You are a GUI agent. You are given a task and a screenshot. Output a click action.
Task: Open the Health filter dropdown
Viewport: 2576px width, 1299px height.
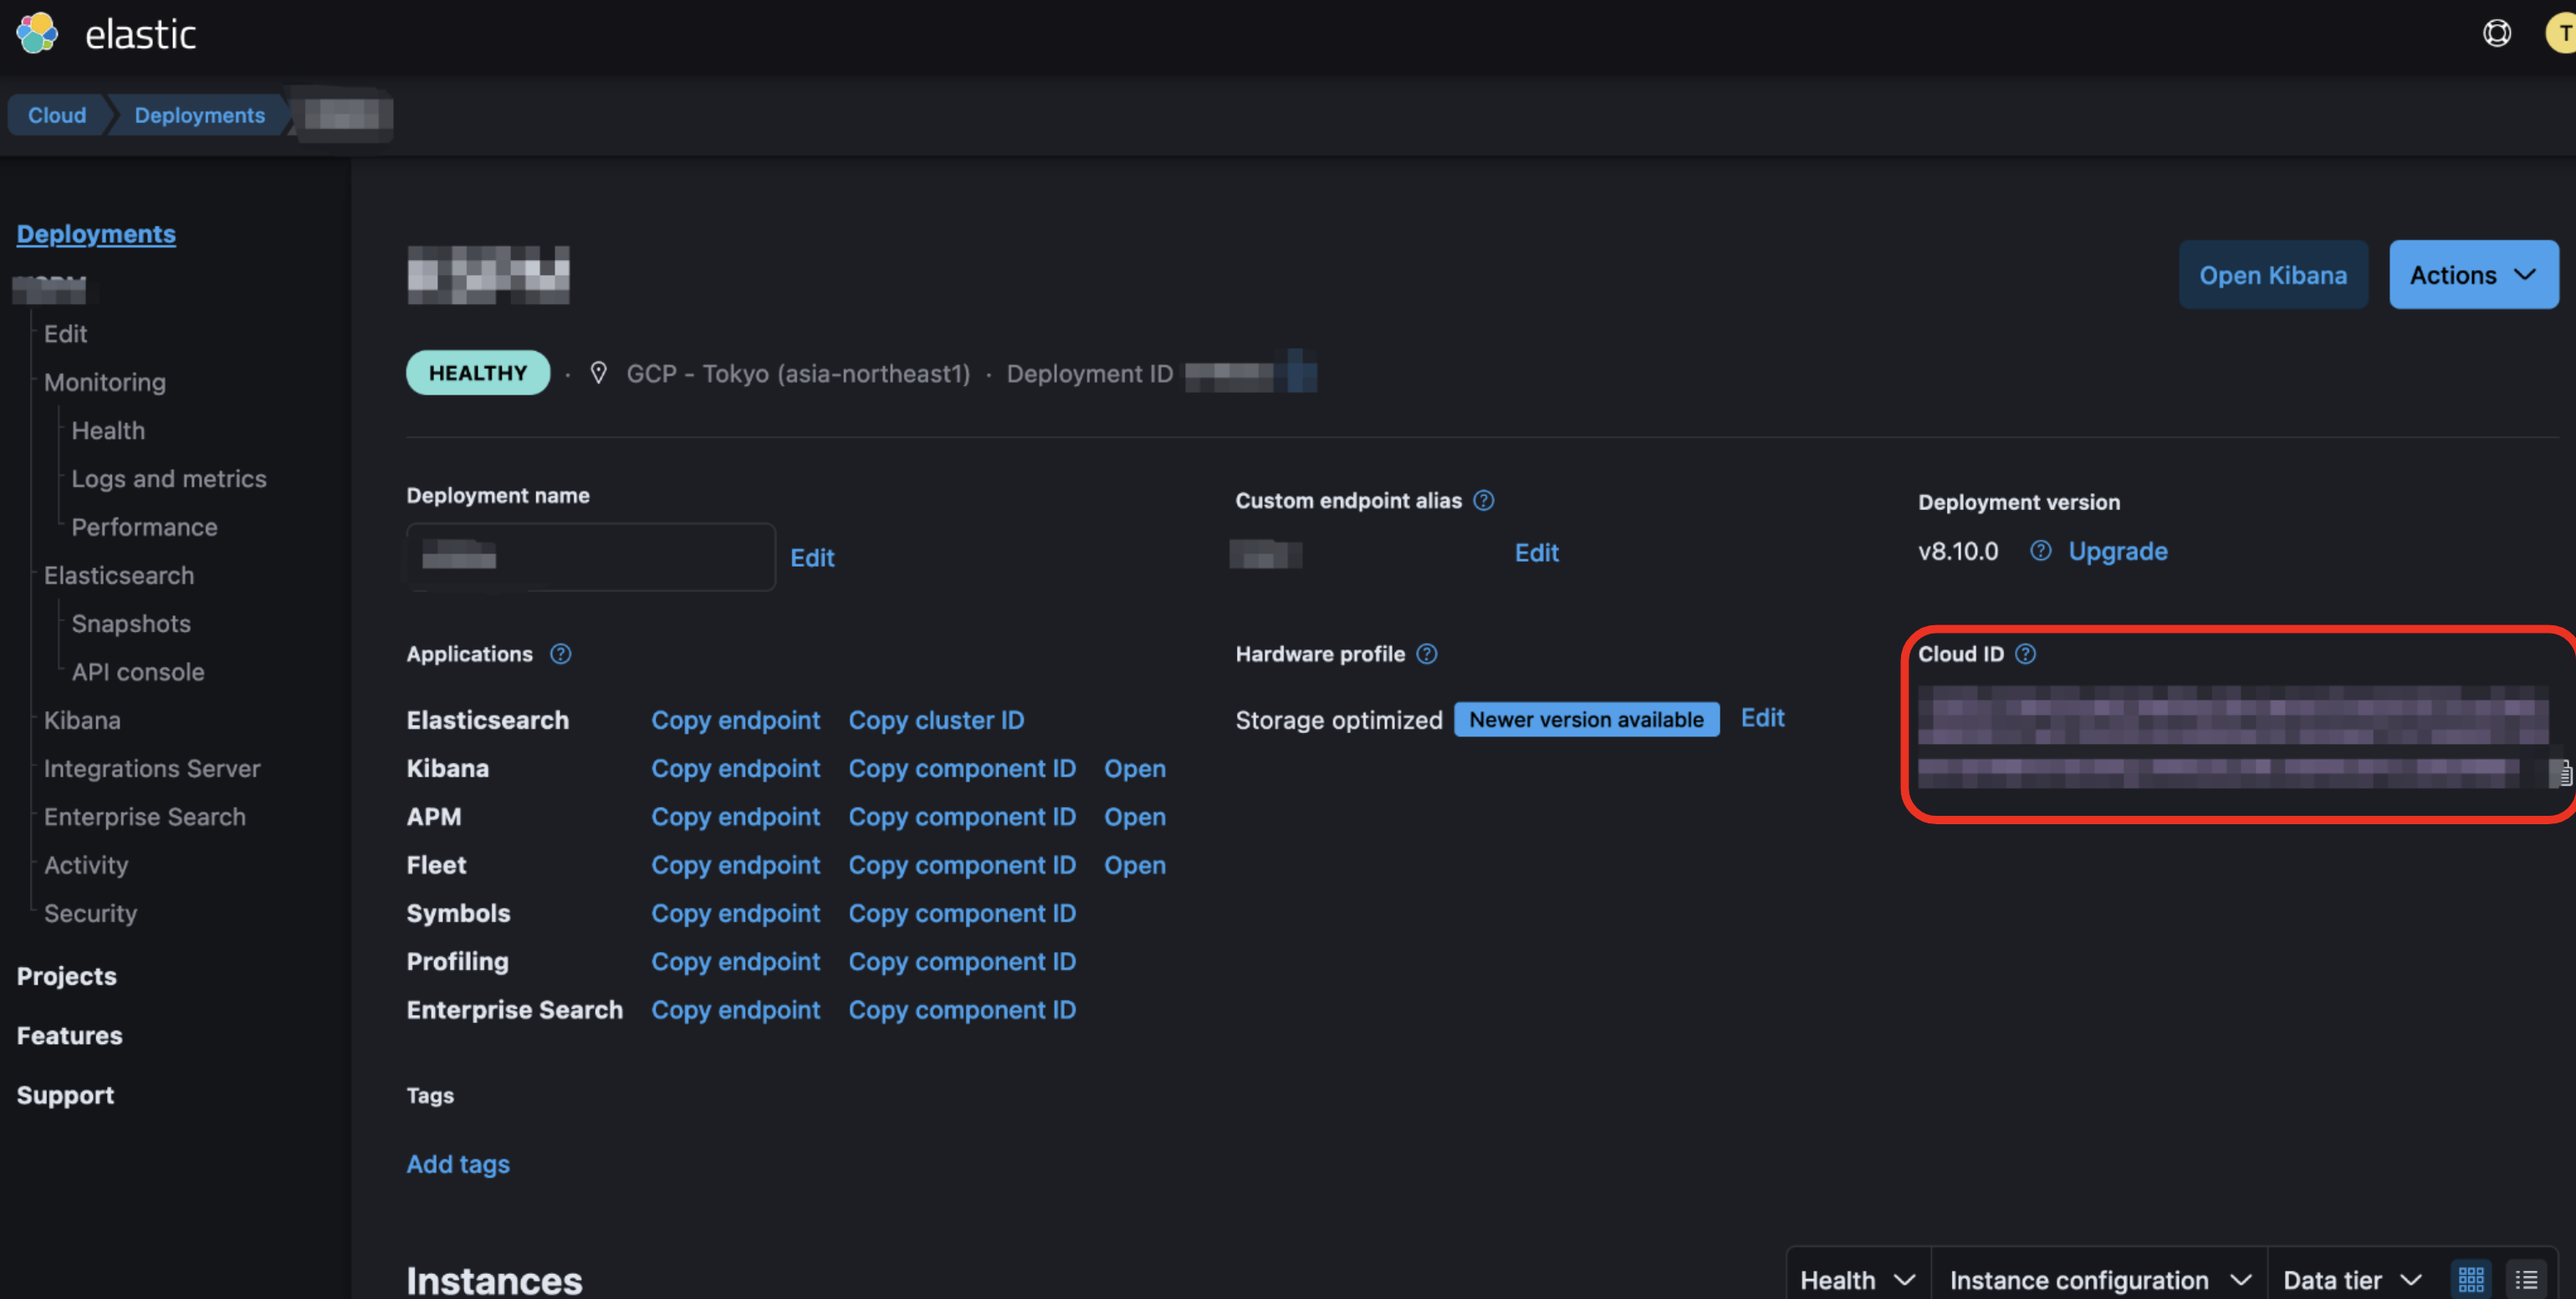[x=1857, y=1279]
